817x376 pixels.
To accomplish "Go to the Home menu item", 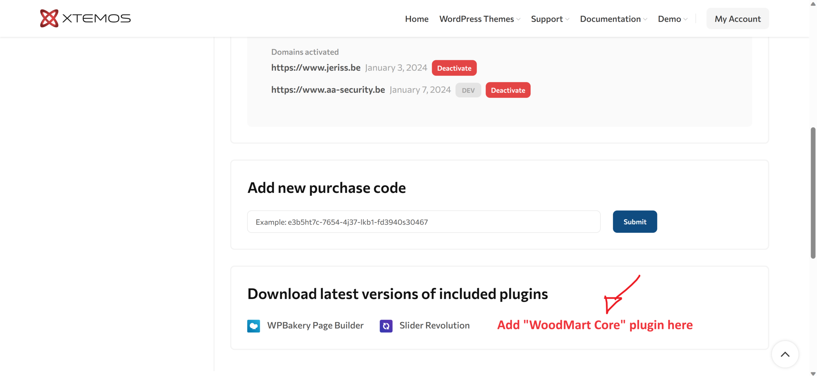I will tap(416, 19).
